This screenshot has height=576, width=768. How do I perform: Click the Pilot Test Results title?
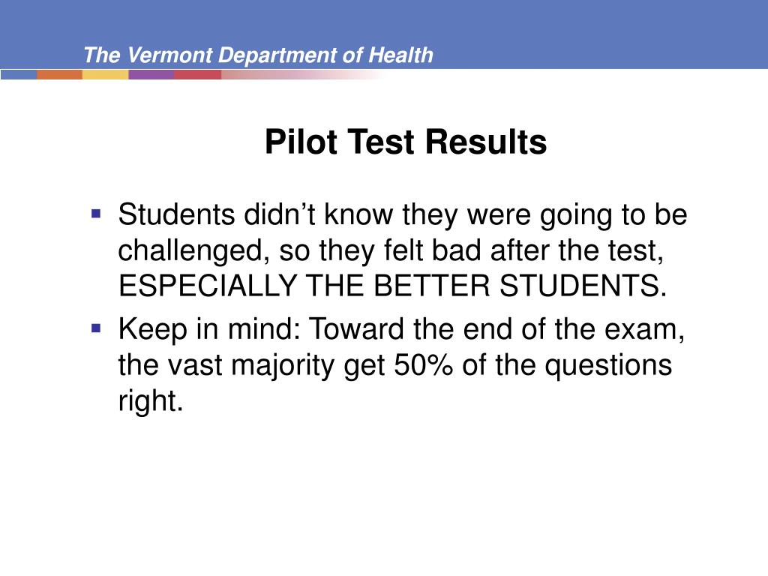[x=406, y=142]
